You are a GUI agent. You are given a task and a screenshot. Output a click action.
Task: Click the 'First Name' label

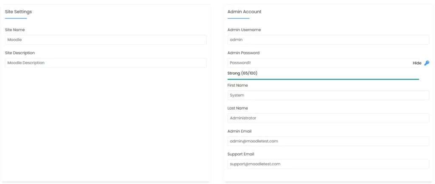pos(237,85)
